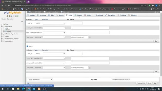Click the browser back arrow
162x91 pixels.
click(x=2, y=6)
